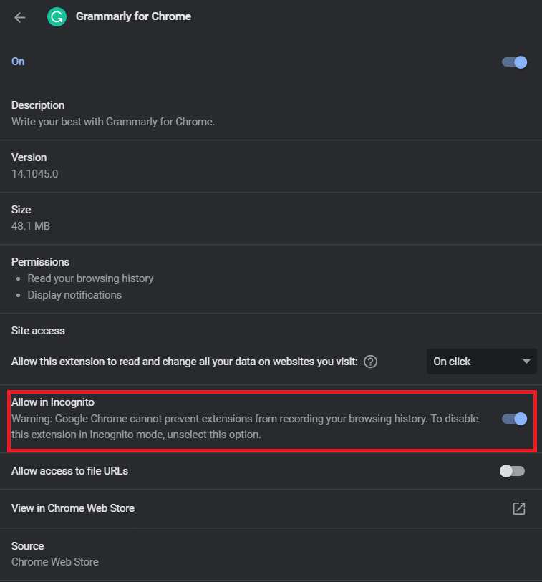The height and width of the screenshot is (582, 542).
Task: Disable the Allow in Incognito switch
Action: point(515,419)
